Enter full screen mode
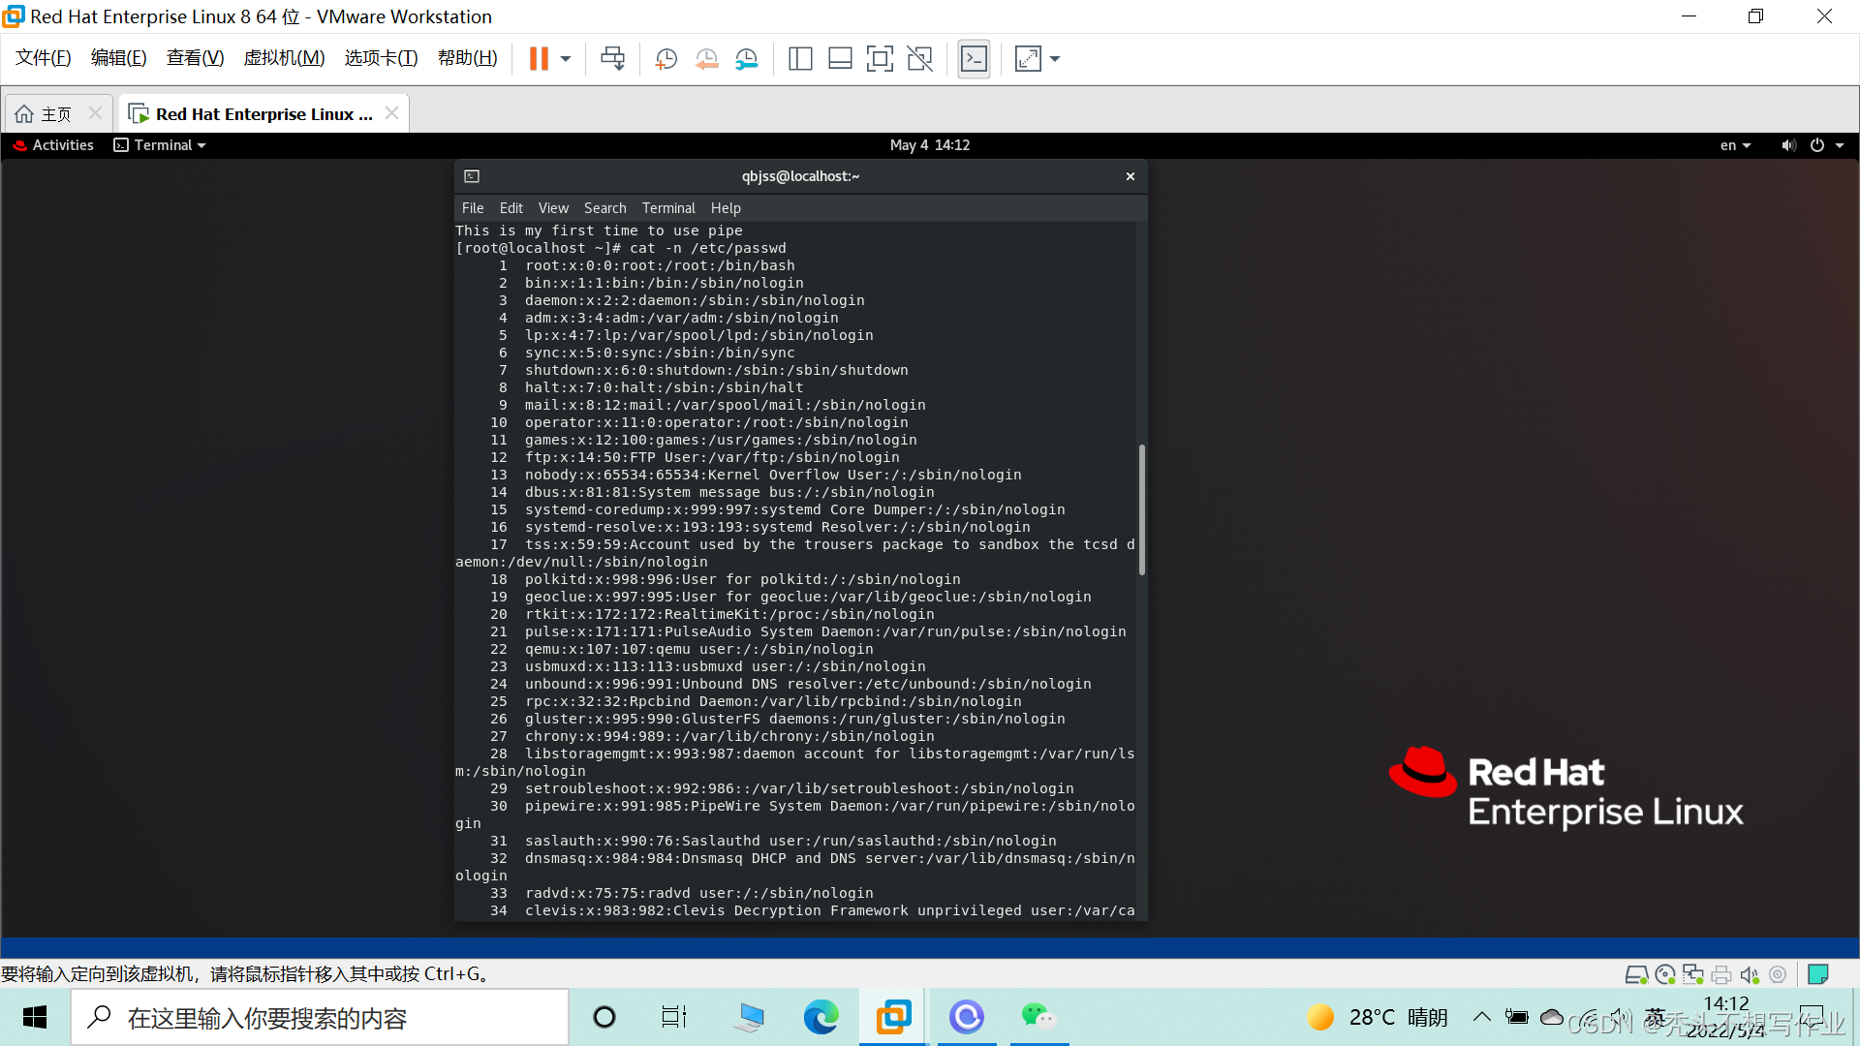This screenshot has width=1860, height=1046. click(x=880, y=58)
